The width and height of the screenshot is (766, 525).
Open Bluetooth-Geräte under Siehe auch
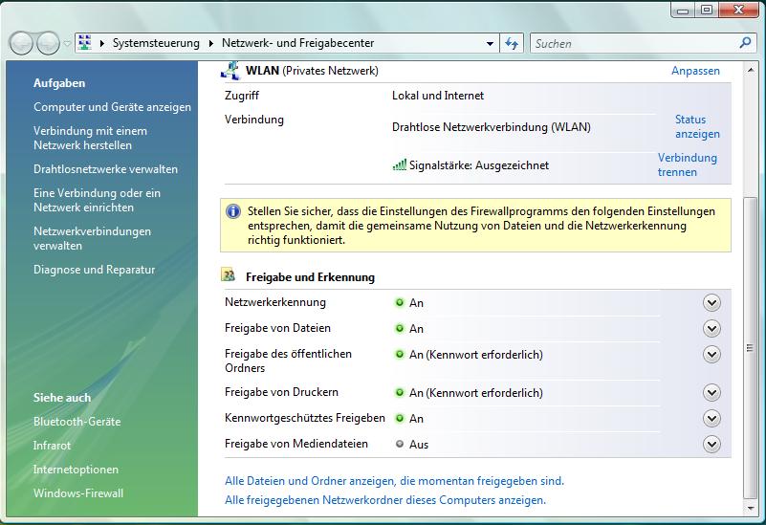pos(77,422)
